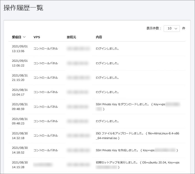195x174 pixels.
Task: Click the 件 unit label beside the count dropdown
Action: [184, 28]
